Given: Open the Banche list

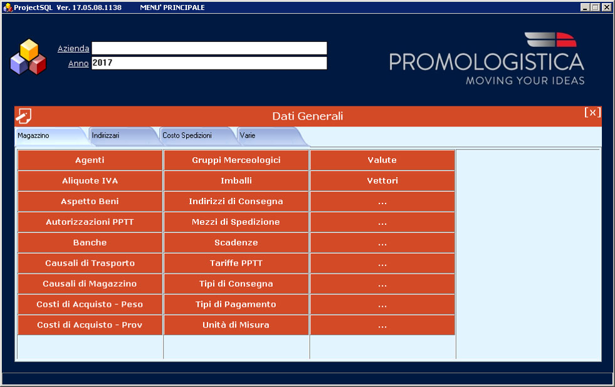Looking at the screenshot, I should pyautogui.click(x=90, y=242).
